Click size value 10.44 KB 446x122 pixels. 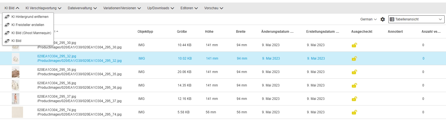tap(184, 45)
